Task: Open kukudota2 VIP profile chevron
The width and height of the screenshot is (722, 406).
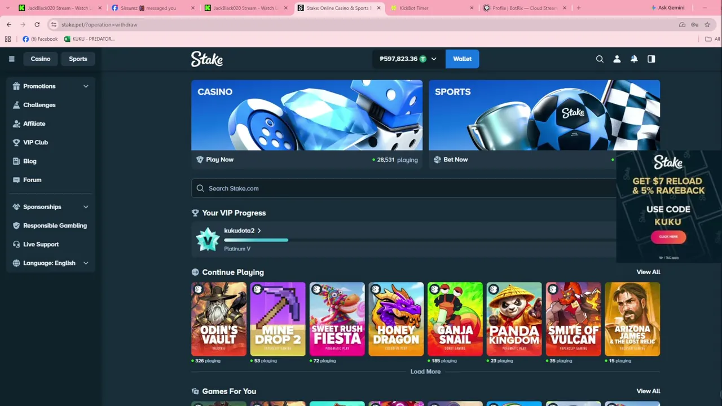Action: coord(259,231)
